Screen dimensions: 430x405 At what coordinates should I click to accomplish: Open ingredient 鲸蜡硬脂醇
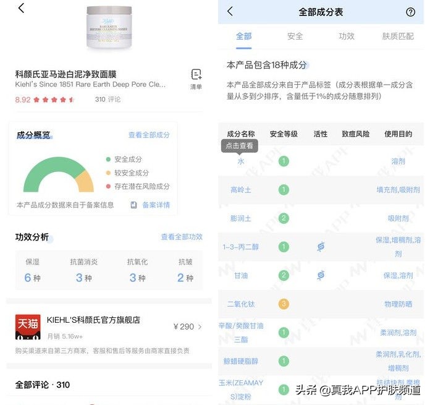point(241,361)
